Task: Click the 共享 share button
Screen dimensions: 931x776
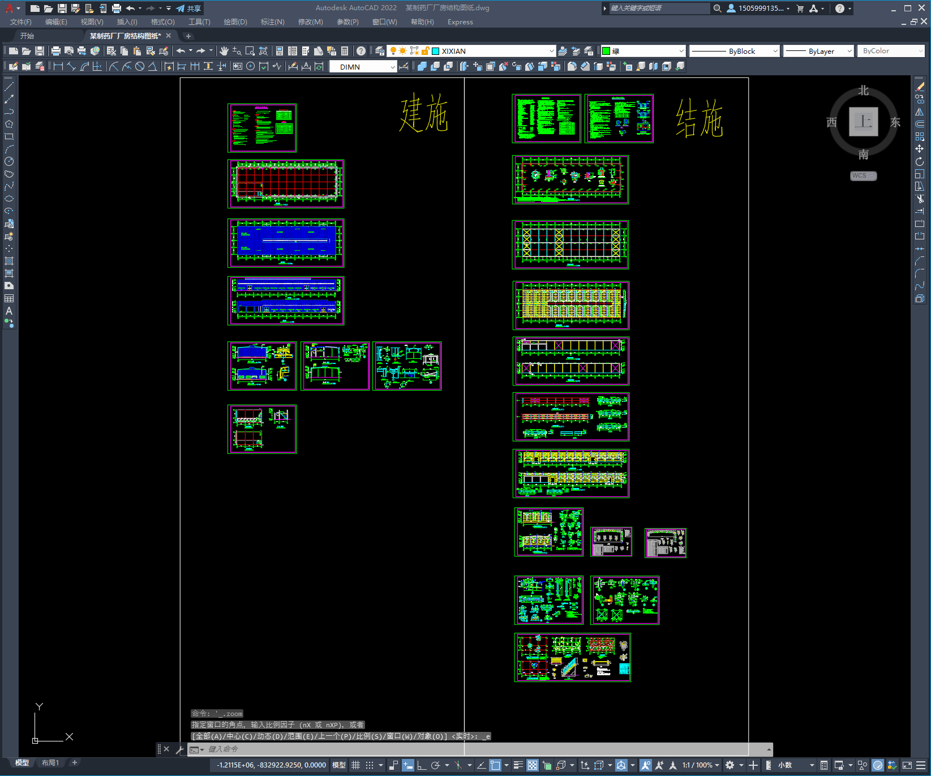Action: [189, 8]
